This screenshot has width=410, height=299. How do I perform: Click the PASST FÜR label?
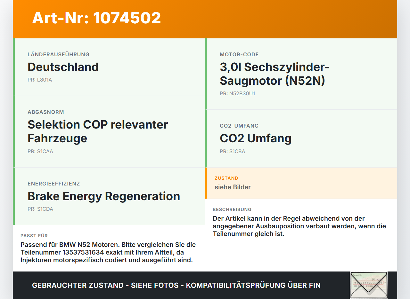[x=34, y=236]
